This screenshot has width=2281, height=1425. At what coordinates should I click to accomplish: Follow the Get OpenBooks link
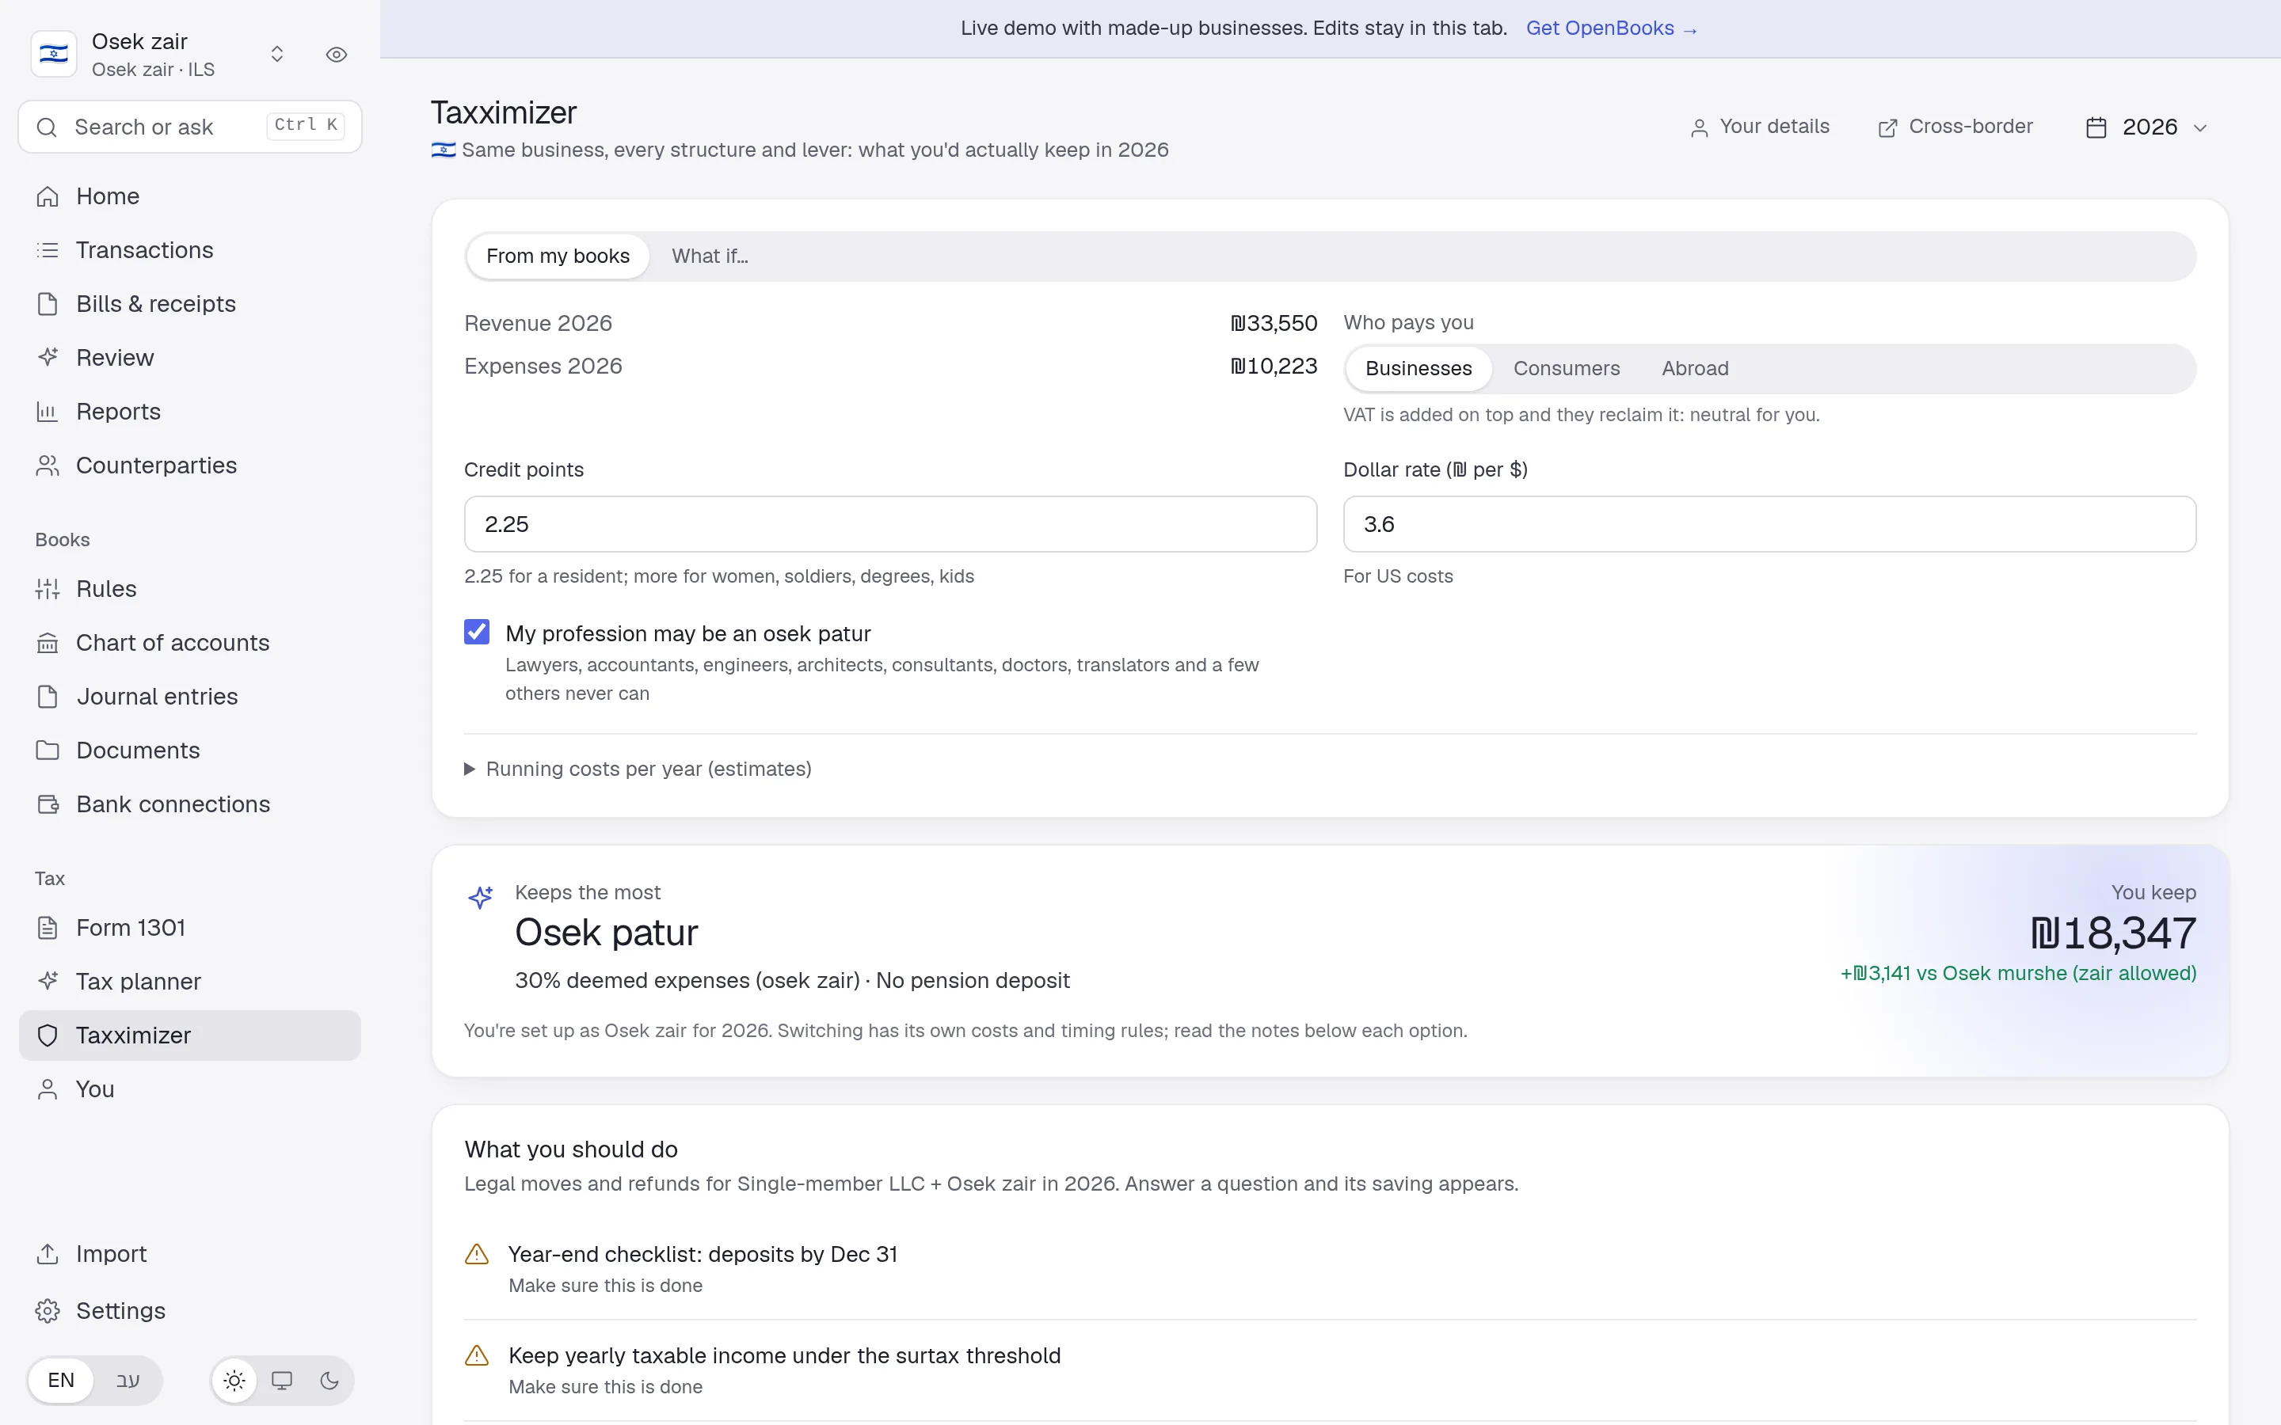[1612, 28]
